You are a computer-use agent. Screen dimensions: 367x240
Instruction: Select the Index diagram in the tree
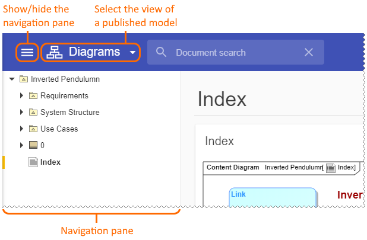point(50,162)
